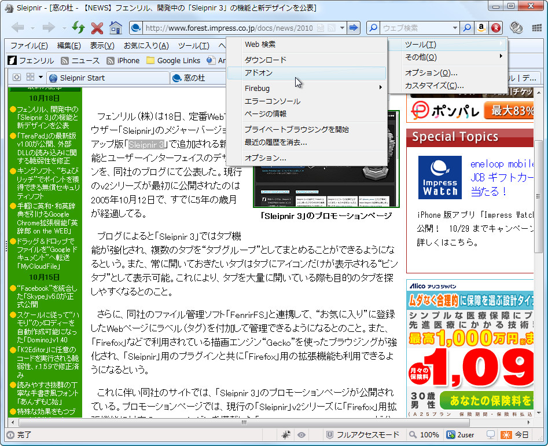This screenshot has height=446, width=548.
Task: Open the ファイル(F) menu
Action: pyautogui.click(x=29, y=46)
